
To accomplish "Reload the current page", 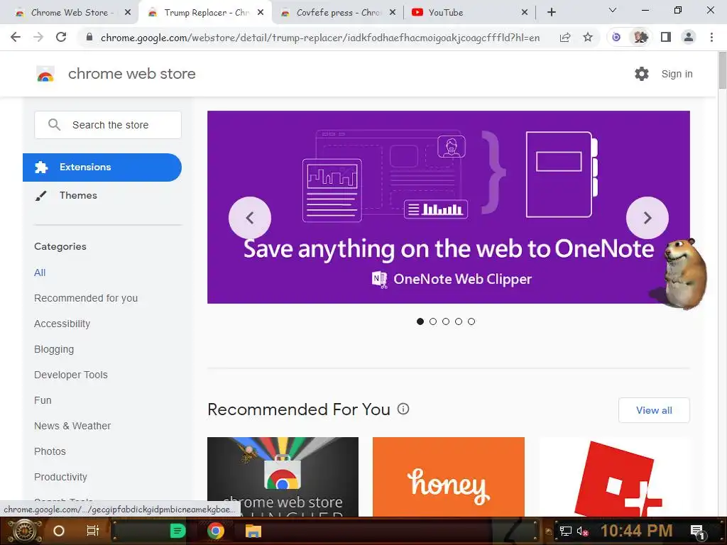I will pyautogui.click(x=61, y=37).
